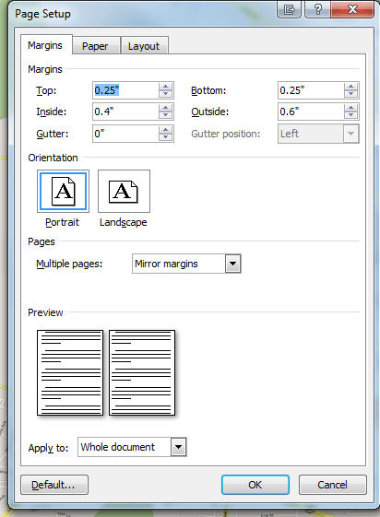This screenshot has width=380, height=517.
Task: Decrease the Bottom margin with down arrow
Action: click(351, 94)
